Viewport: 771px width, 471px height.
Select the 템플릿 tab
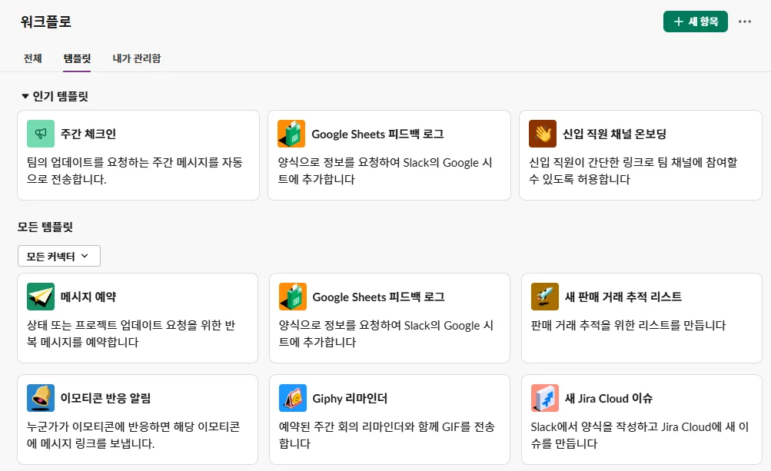77,58
